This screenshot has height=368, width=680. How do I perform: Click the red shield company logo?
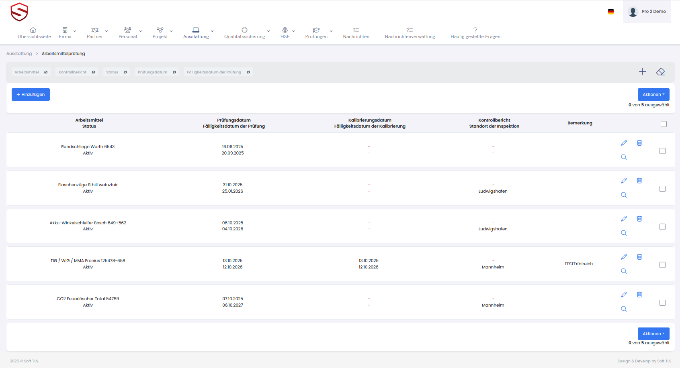click(19, 12)
